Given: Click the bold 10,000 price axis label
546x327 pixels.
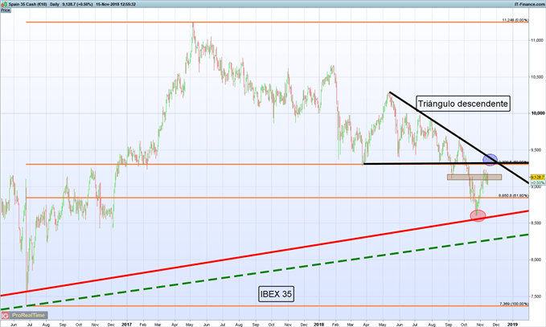Looking at the screenshot, I should 538,113.
